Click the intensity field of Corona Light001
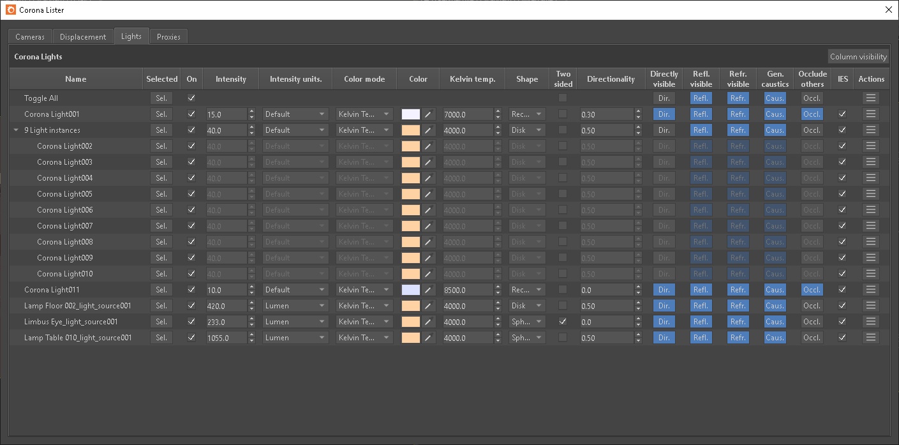The height and width of the screenshot is (445, 899). tap(226, 114)
